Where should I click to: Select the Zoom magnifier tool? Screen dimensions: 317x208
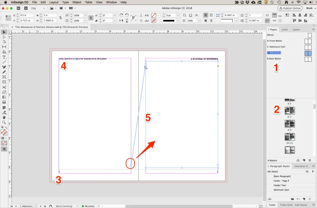pyautogui.click(x=4, y=122)
